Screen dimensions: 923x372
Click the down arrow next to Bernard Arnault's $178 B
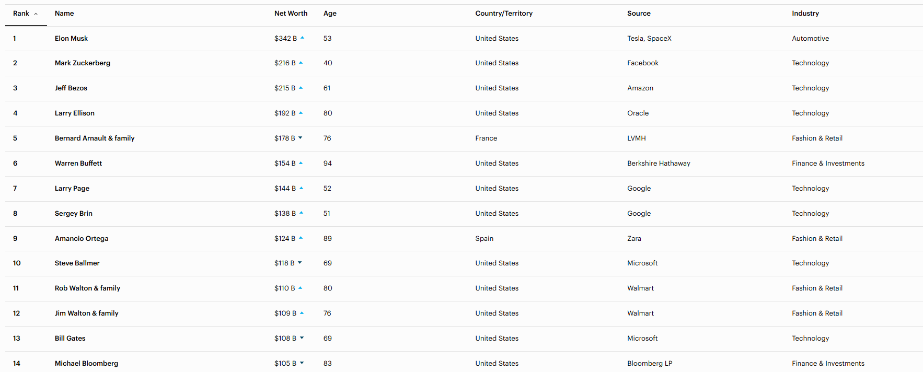pyautogui.click(x=301, y=138)
